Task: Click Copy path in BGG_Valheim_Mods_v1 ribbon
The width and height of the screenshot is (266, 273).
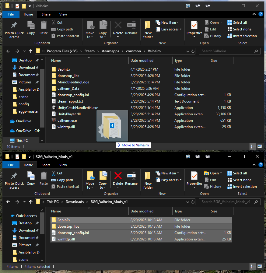Action: point(62,180)
